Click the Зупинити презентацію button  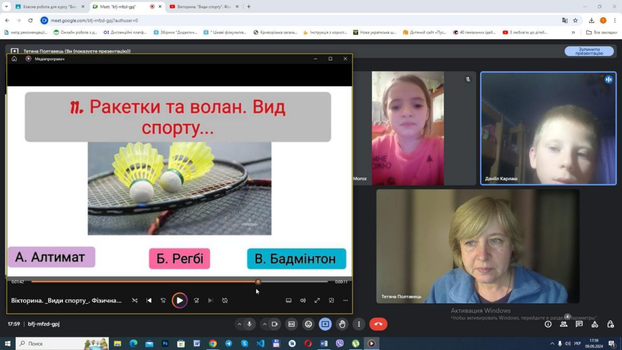tap(589, 52)
